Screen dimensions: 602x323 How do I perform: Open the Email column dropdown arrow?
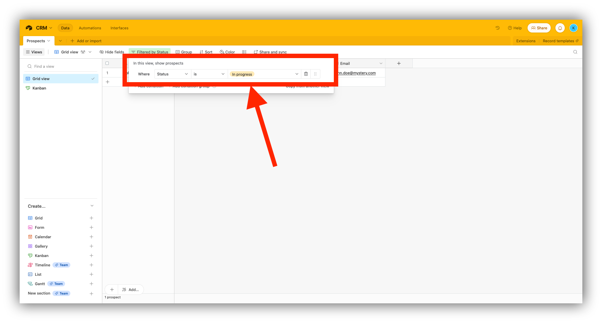pos(381,63)
